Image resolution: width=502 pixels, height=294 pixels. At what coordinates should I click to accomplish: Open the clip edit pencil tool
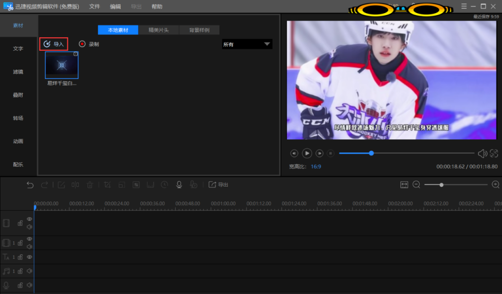point(61,184)
